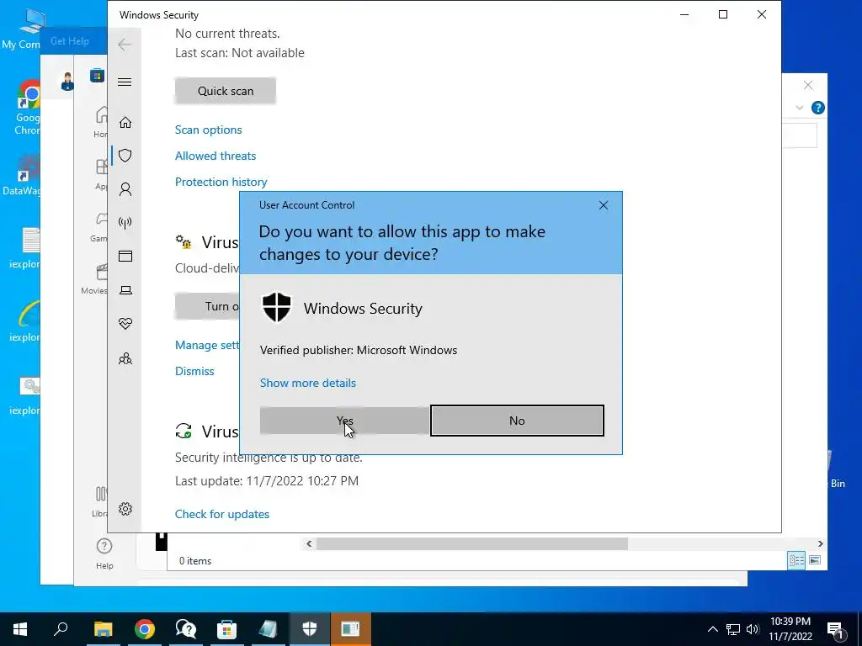Open the Home page in Windows Security sidebar
Viewport: 862px width, 646px height.
[125, 122]
